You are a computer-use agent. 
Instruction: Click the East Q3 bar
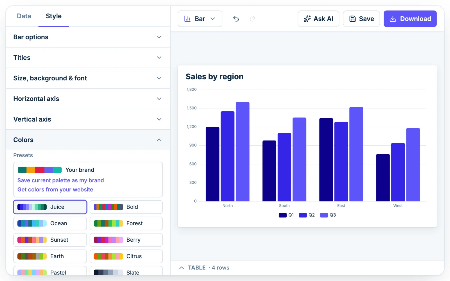[x=356, y=154]
